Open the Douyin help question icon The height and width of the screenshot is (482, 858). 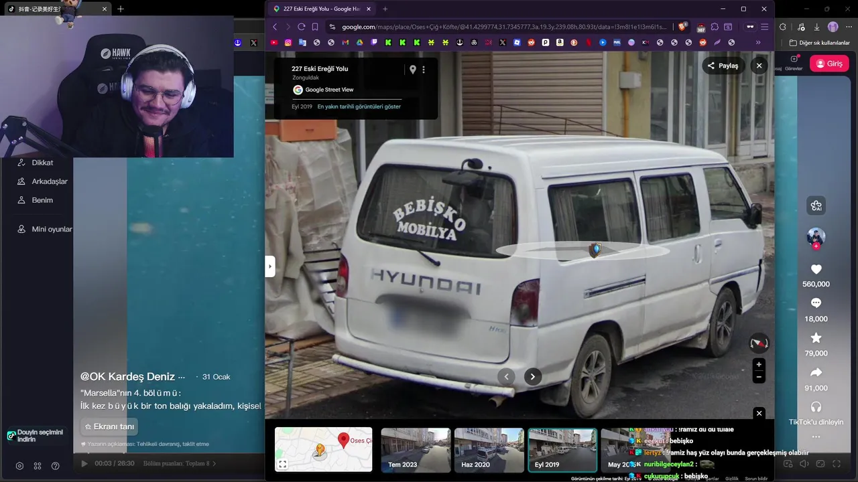pos(56,466)
